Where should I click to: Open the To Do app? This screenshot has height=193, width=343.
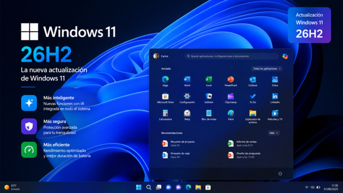click(x=253, y=98)
